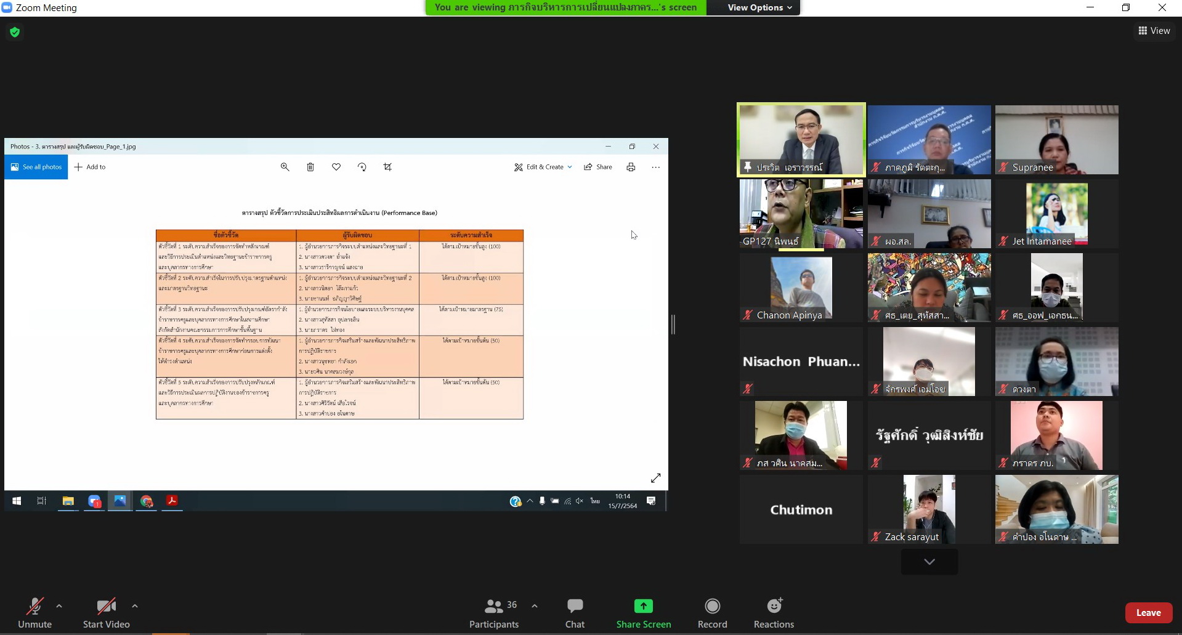Open notification center in shared taskbar

651,501
